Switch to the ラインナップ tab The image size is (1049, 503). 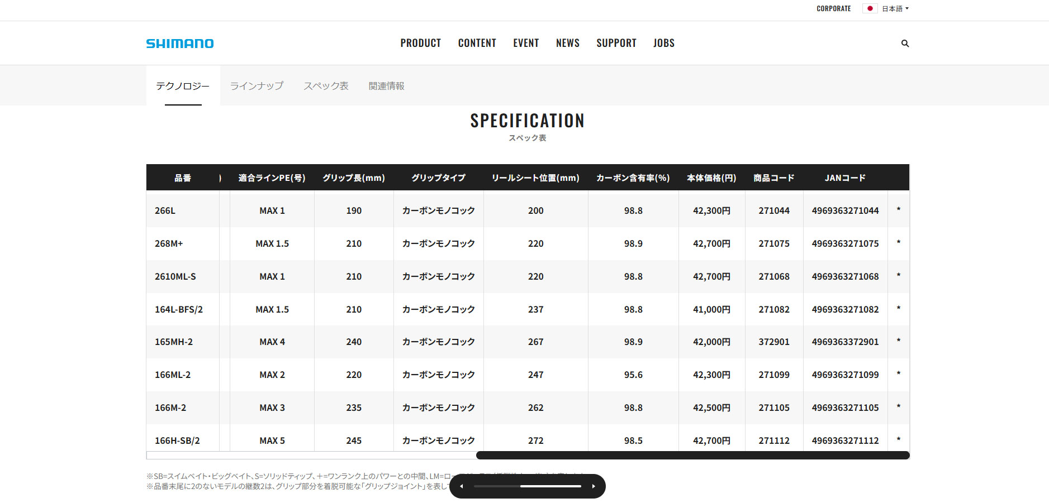(257, 85)
